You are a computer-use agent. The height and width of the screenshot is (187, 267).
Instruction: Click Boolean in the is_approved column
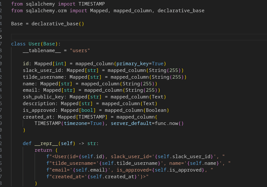point(156,110)
